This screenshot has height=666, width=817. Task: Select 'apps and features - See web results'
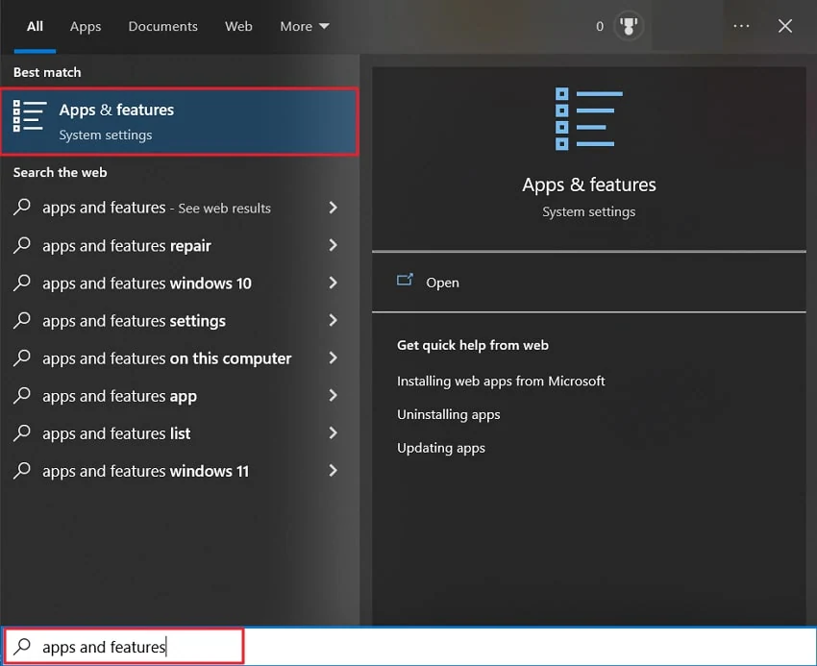(157, 208)
